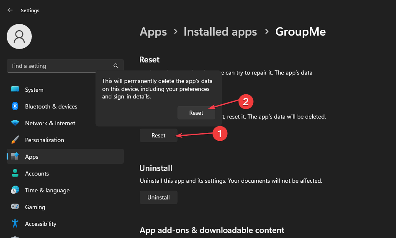Image resolution: width=396 pixels, height=238 pixels.
Task: Open the user profile avatar
Action: pyautogui.click(x=19, y=36)
